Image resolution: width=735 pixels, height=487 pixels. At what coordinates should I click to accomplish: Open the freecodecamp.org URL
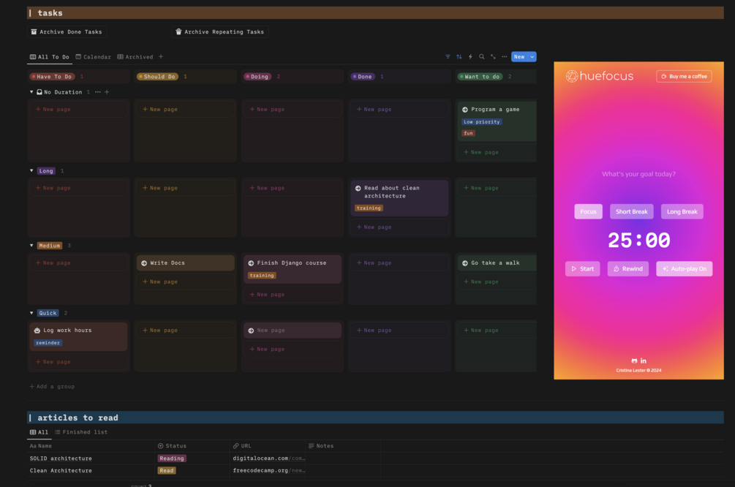click(x=268, y=471)
